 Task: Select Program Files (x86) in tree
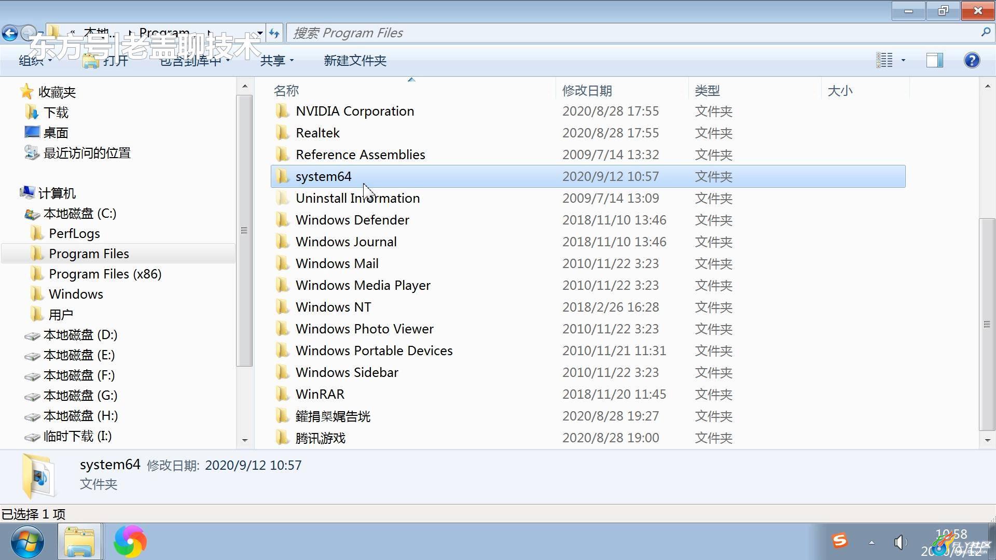tap(95, 274)
